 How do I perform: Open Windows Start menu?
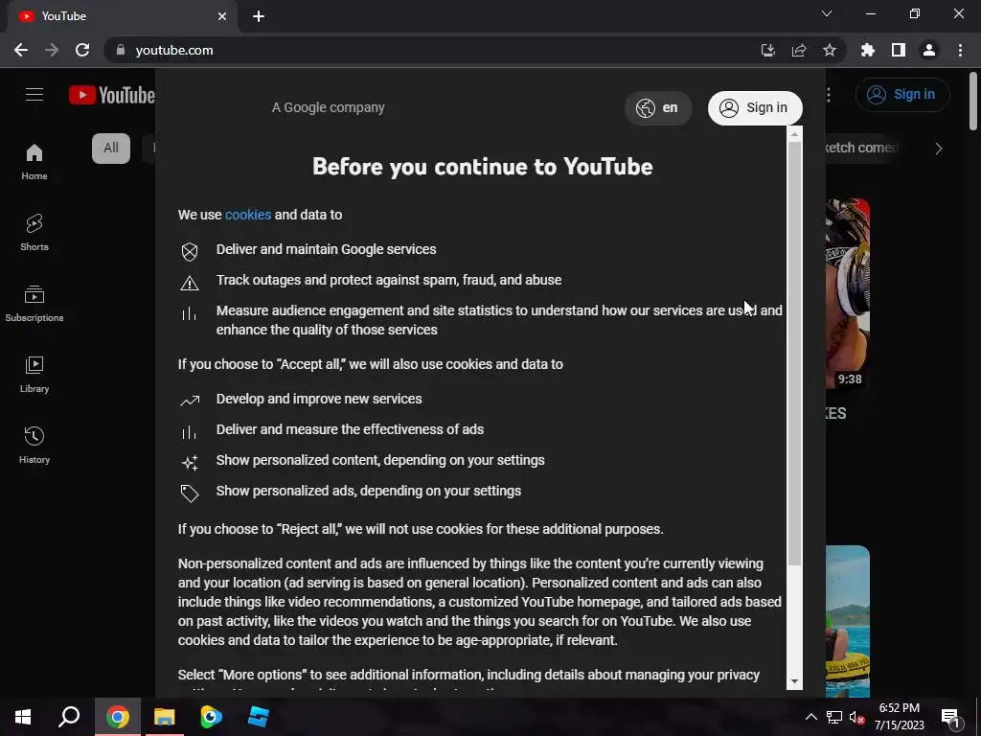(23, 717)
